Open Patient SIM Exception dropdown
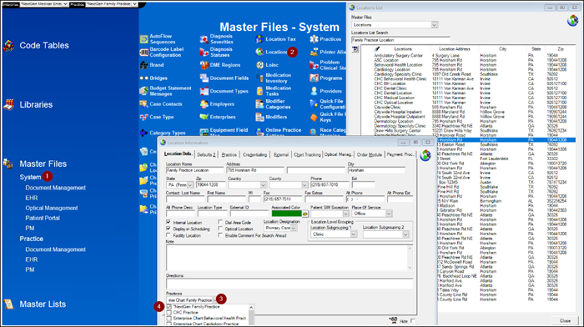Image resolution: width=584 pixels, height=327 pixels. (345, 214)
